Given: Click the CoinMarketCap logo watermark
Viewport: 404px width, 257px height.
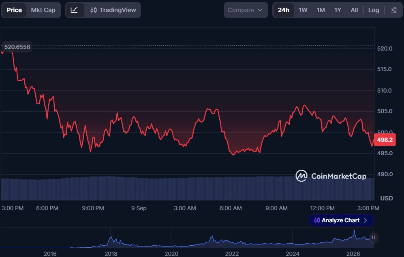Looking at the screenshot, I should click(x=331, y=176).
